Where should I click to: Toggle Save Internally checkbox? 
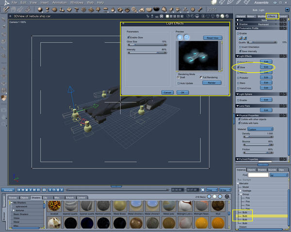point(240,51)
